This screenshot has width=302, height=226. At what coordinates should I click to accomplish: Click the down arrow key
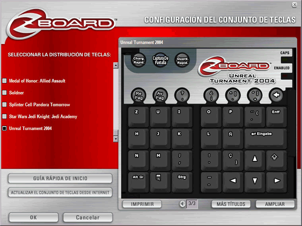pos(255,182)
